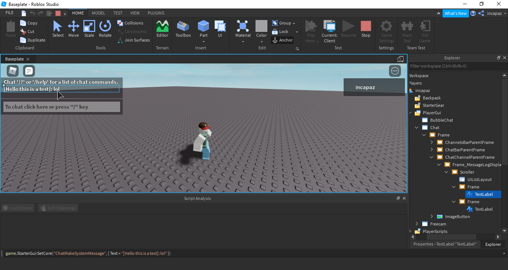Expand ChannelsBarParentFrame in Explorer
Viewport: 508px width, 270px height.
[x=431, y=142]
